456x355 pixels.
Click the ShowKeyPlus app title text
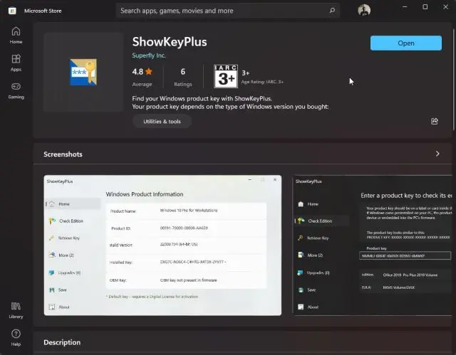pyautogui.click(x=170, y=42)
